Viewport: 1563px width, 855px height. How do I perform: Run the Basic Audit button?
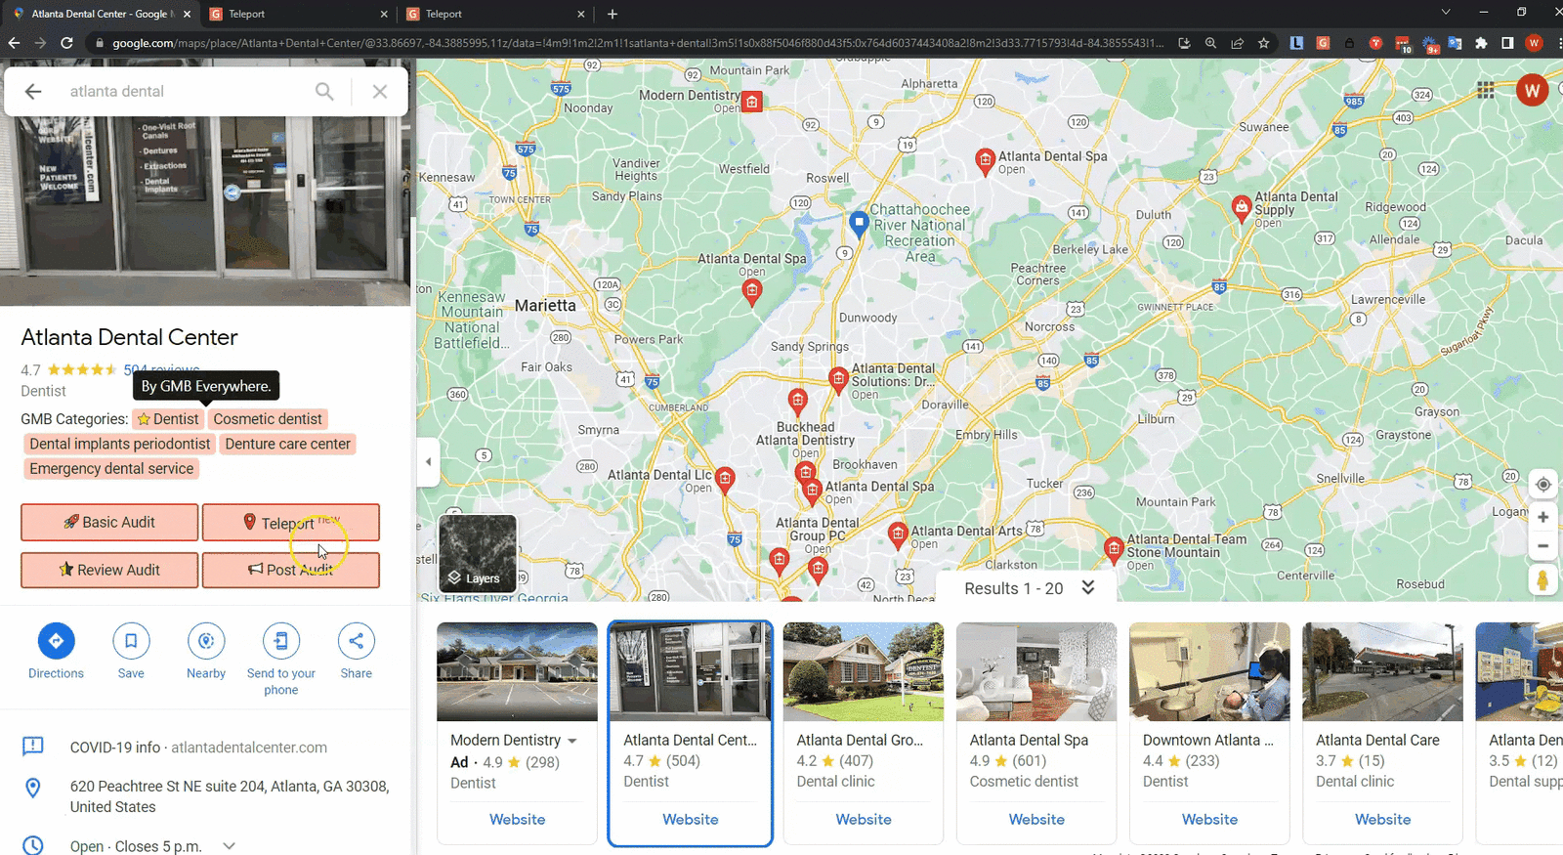click(x=109, y=522)
